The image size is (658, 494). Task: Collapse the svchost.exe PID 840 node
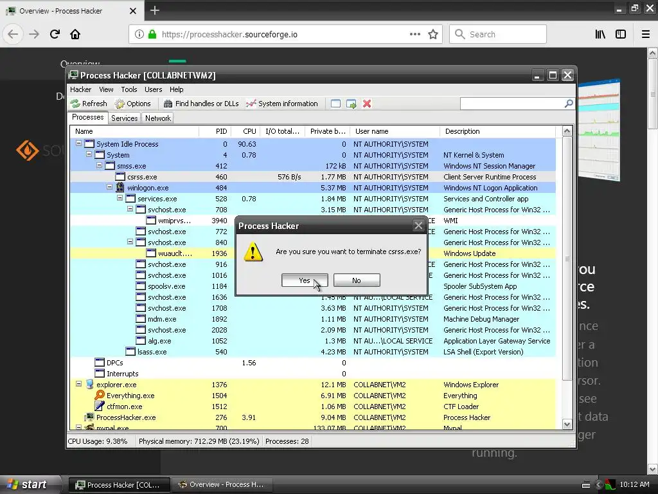pyautogui.click(x=130, y=242)
